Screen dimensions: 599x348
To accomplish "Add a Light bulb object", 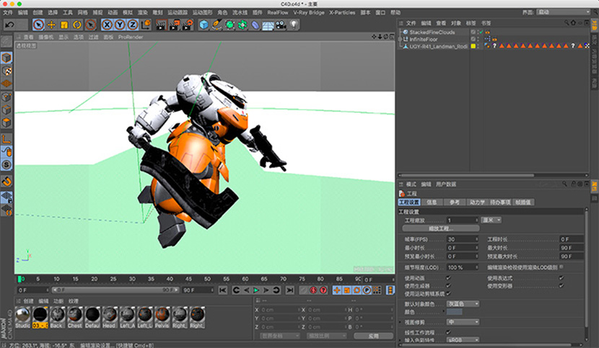I will 294,25.
